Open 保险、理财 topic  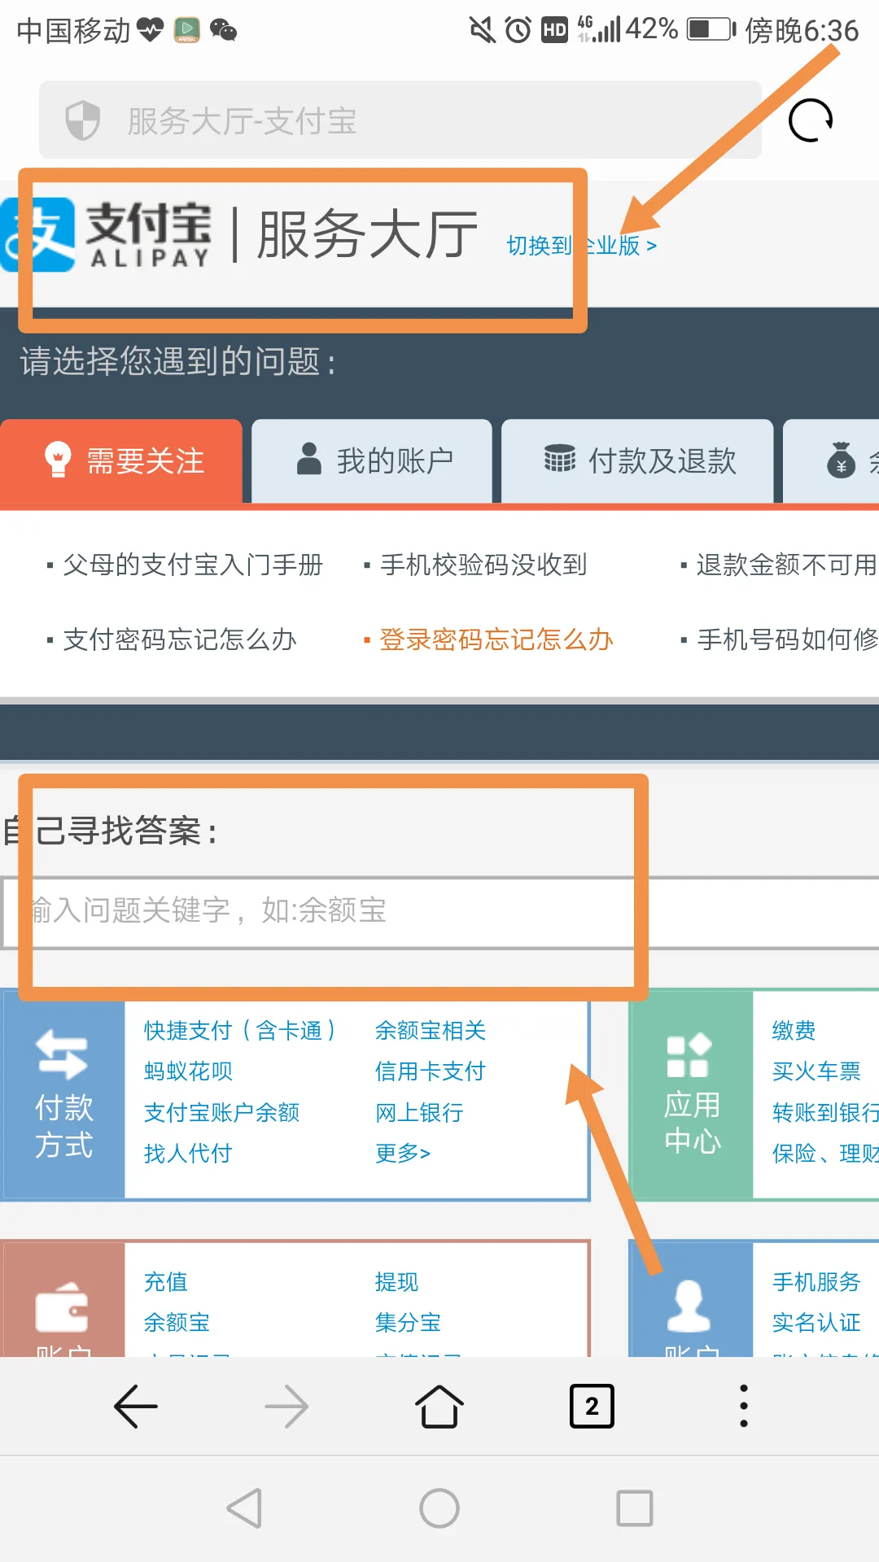825,1153
